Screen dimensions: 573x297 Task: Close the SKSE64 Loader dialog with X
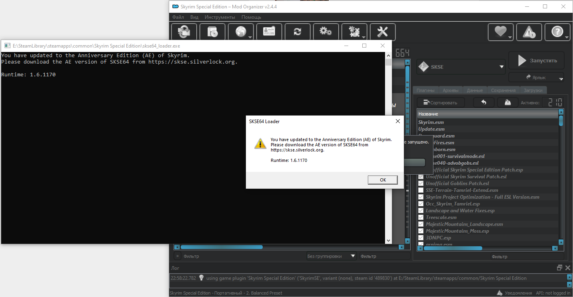(x=397, y=121)
